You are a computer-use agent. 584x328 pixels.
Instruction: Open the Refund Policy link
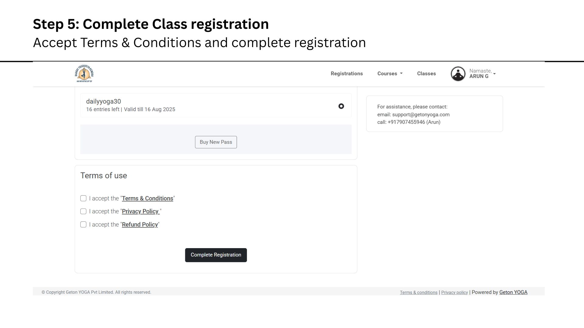click(x=140, y=224)
